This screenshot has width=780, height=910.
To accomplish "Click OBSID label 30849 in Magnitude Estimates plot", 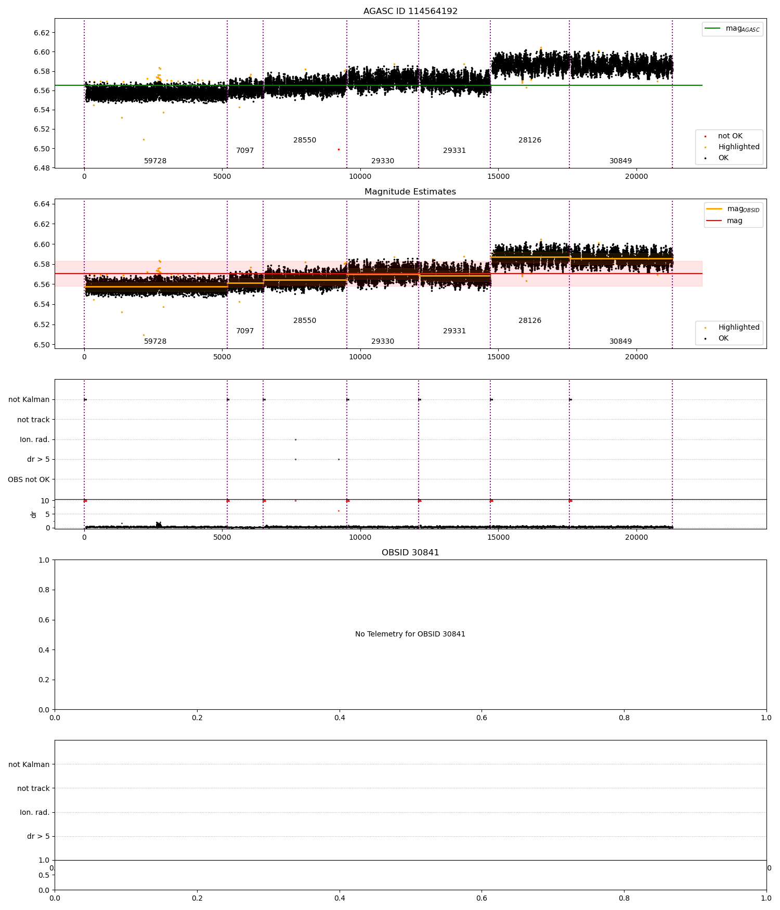I will [x=621, y=342].
